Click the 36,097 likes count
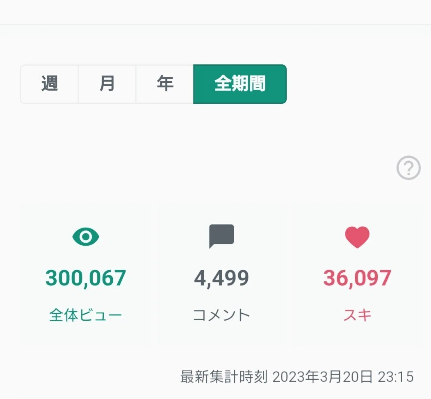The image size is (431, 399). (x=357, y=278)
